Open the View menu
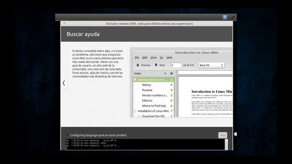Screen dimensions: 292x164 coord(153,58)
